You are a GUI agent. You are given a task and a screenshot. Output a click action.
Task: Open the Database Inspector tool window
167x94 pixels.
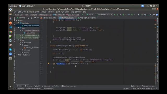coord(69,86)
